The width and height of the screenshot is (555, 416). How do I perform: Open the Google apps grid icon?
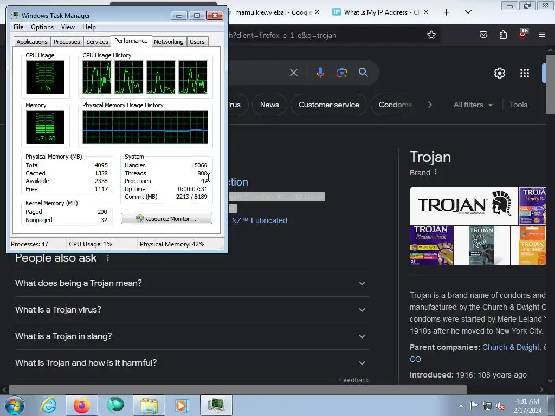(x=525, y=73)
